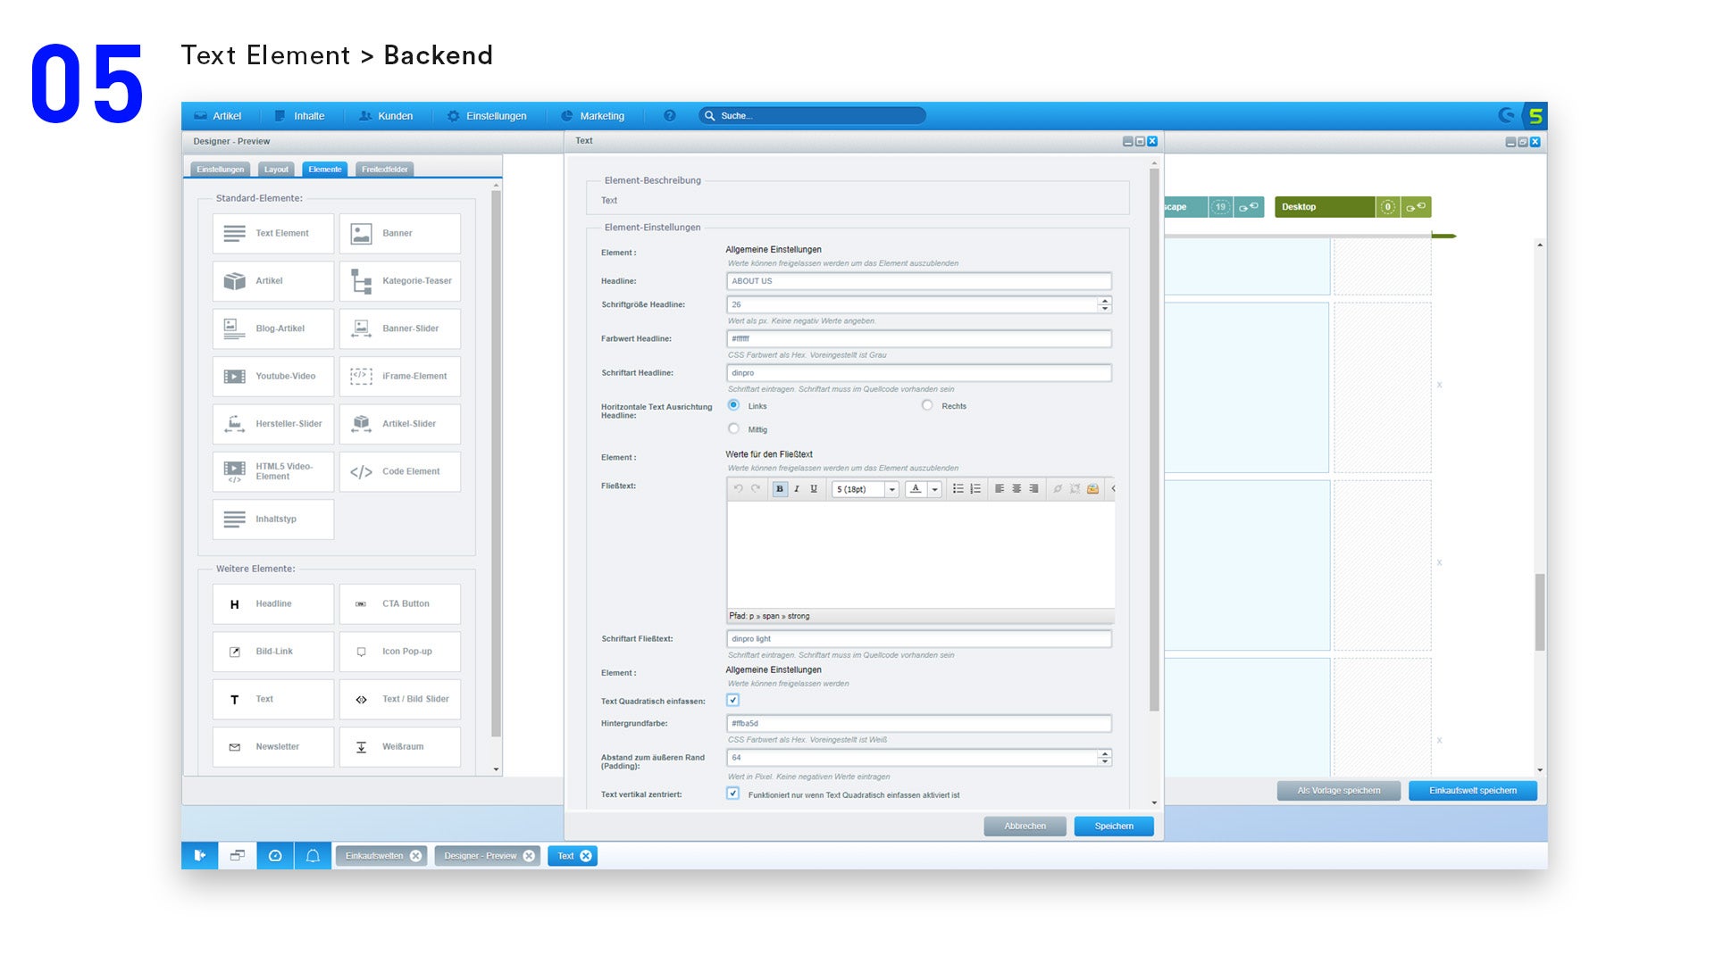Toggle Text vertikal zentriert checkbox
Image resolution: width=1715 pixels, height=964 pixels.
point(732,794)
